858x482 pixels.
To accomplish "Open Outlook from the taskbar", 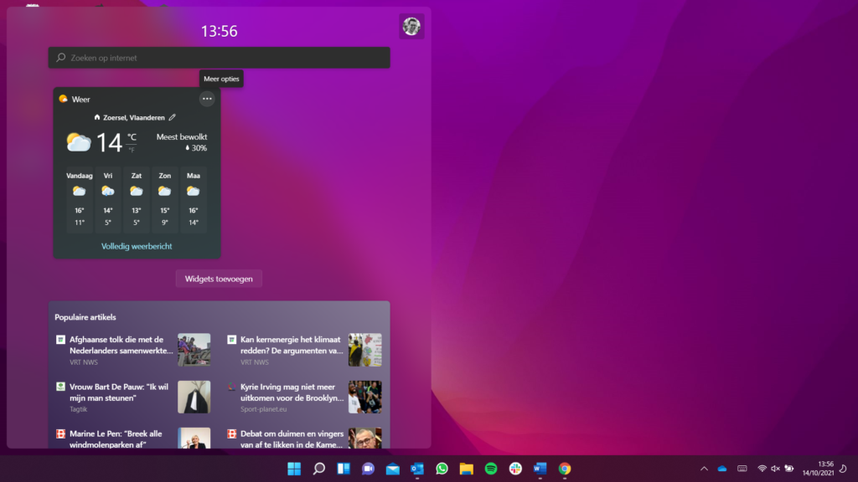I will point(417,469).
